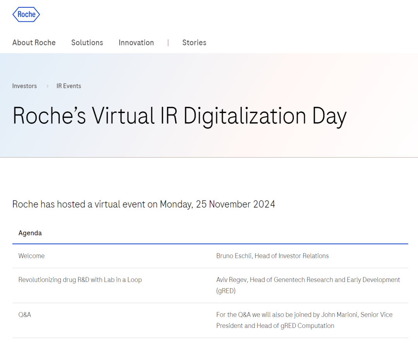
Task: Go to the Stories page
Action: coord(194,43)
